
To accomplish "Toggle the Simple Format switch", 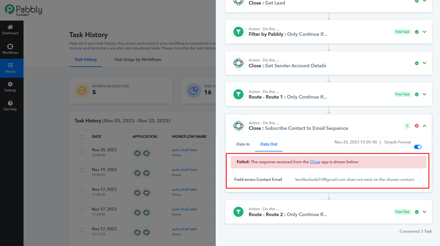I will (x=418, y=147).
